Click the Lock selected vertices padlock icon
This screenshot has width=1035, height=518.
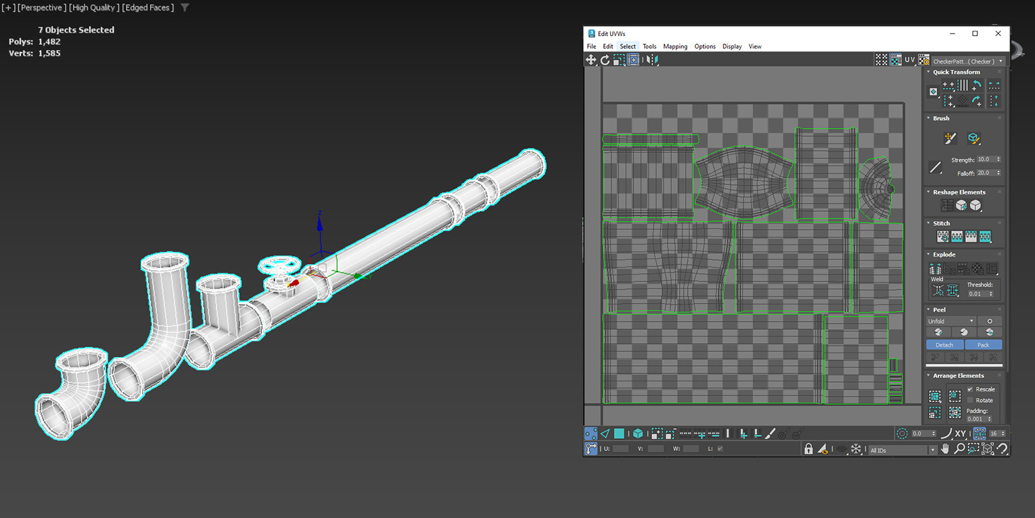click(808, 449)
